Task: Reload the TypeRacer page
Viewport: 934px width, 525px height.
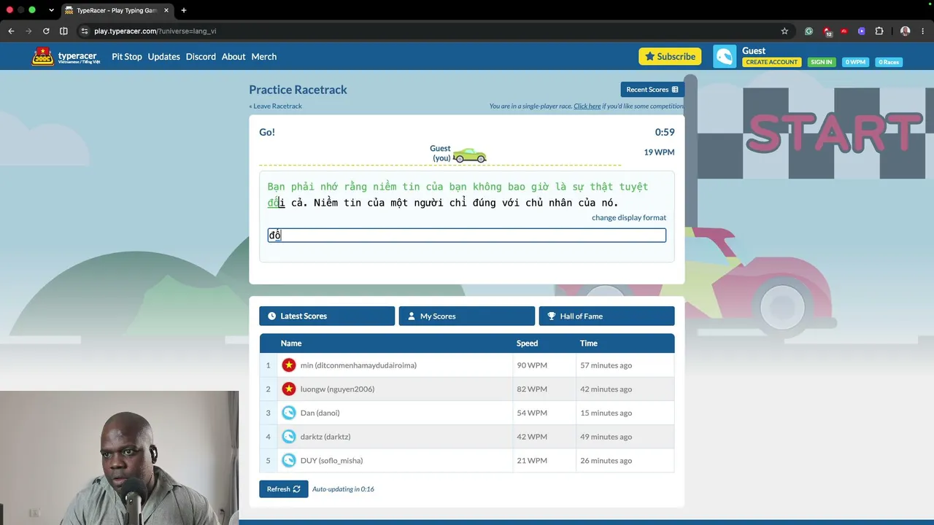Action: pyautogui.click(x=46, y=31)
